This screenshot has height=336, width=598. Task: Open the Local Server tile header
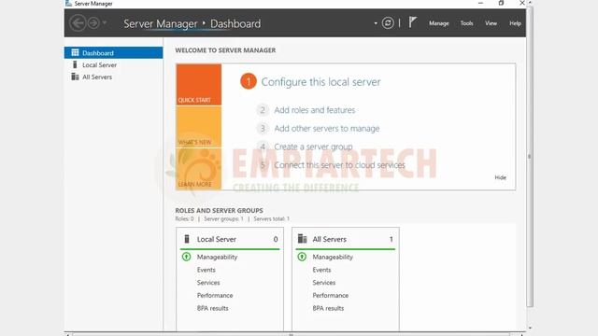[230, 239]
